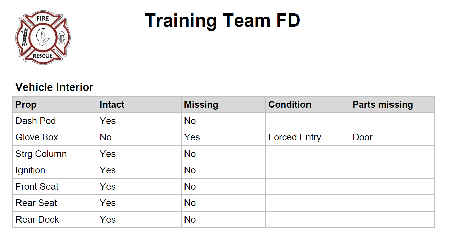Click the Dash Pod cell
Image resolution: width=451 pixels, height=240 pixels.
coord(55,121)
